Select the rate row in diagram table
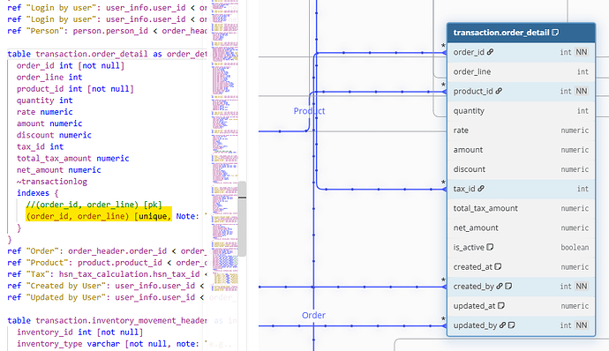 tap(522, 131)
